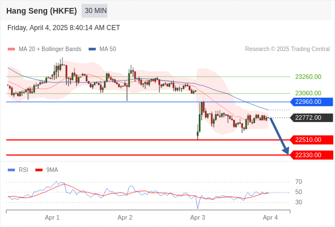Click the 22960.00 blue pivot price tag
This screenshot has height=227, width=335.
[x=312, y=102]
